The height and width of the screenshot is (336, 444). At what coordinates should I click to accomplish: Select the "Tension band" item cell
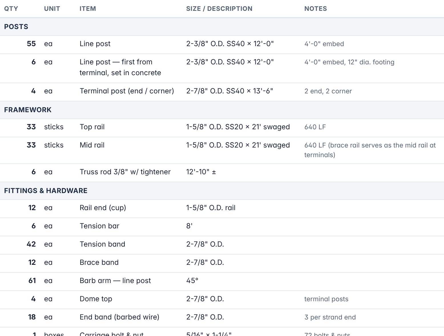[x=102, y=244]
